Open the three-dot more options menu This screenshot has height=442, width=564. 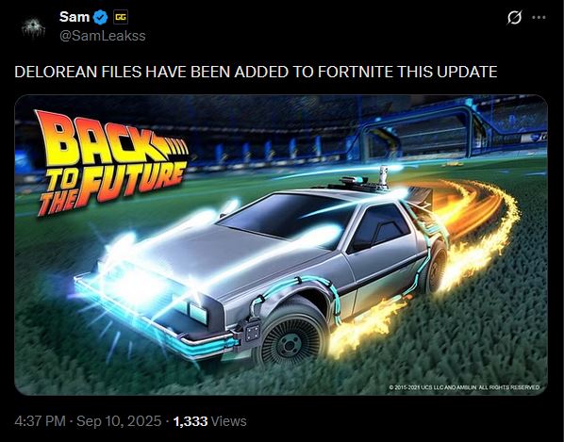[x=539, y=17]
